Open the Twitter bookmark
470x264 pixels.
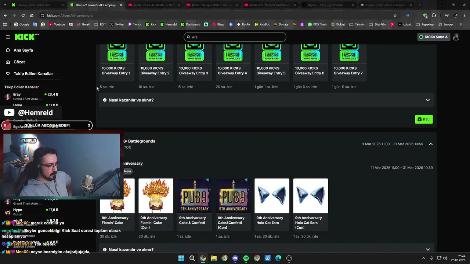pos(117,25)
